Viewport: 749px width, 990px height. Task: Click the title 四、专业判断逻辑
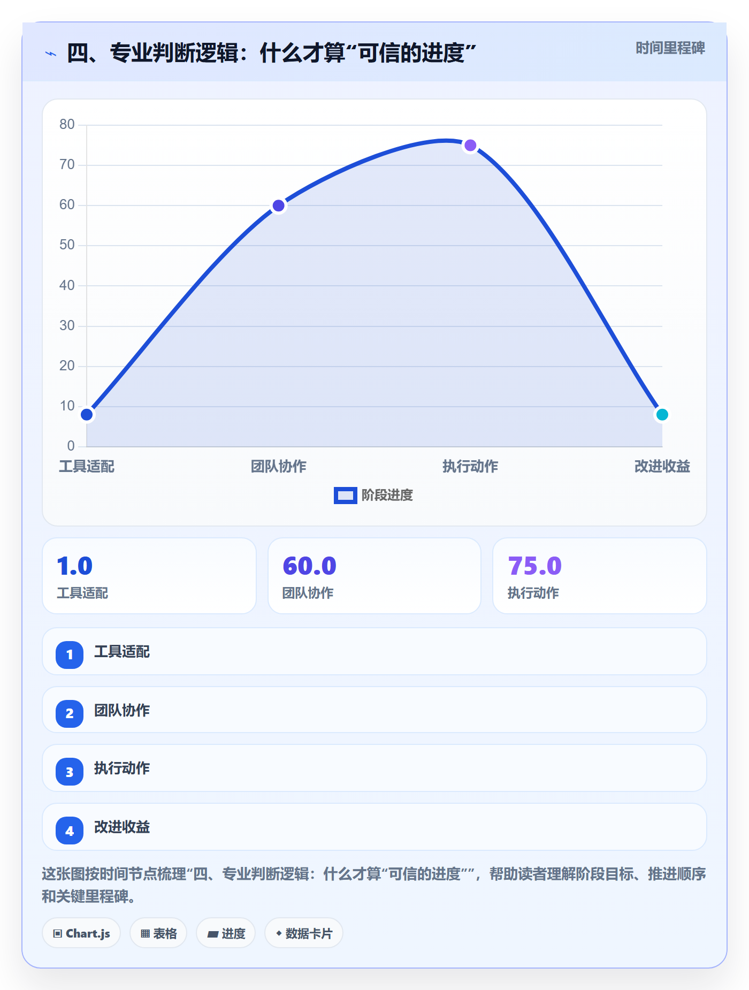271,53
